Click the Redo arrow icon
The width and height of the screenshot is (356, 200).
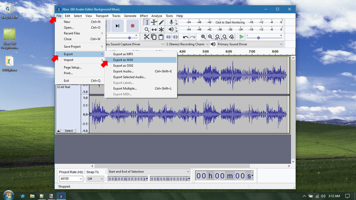click(193, 37)
